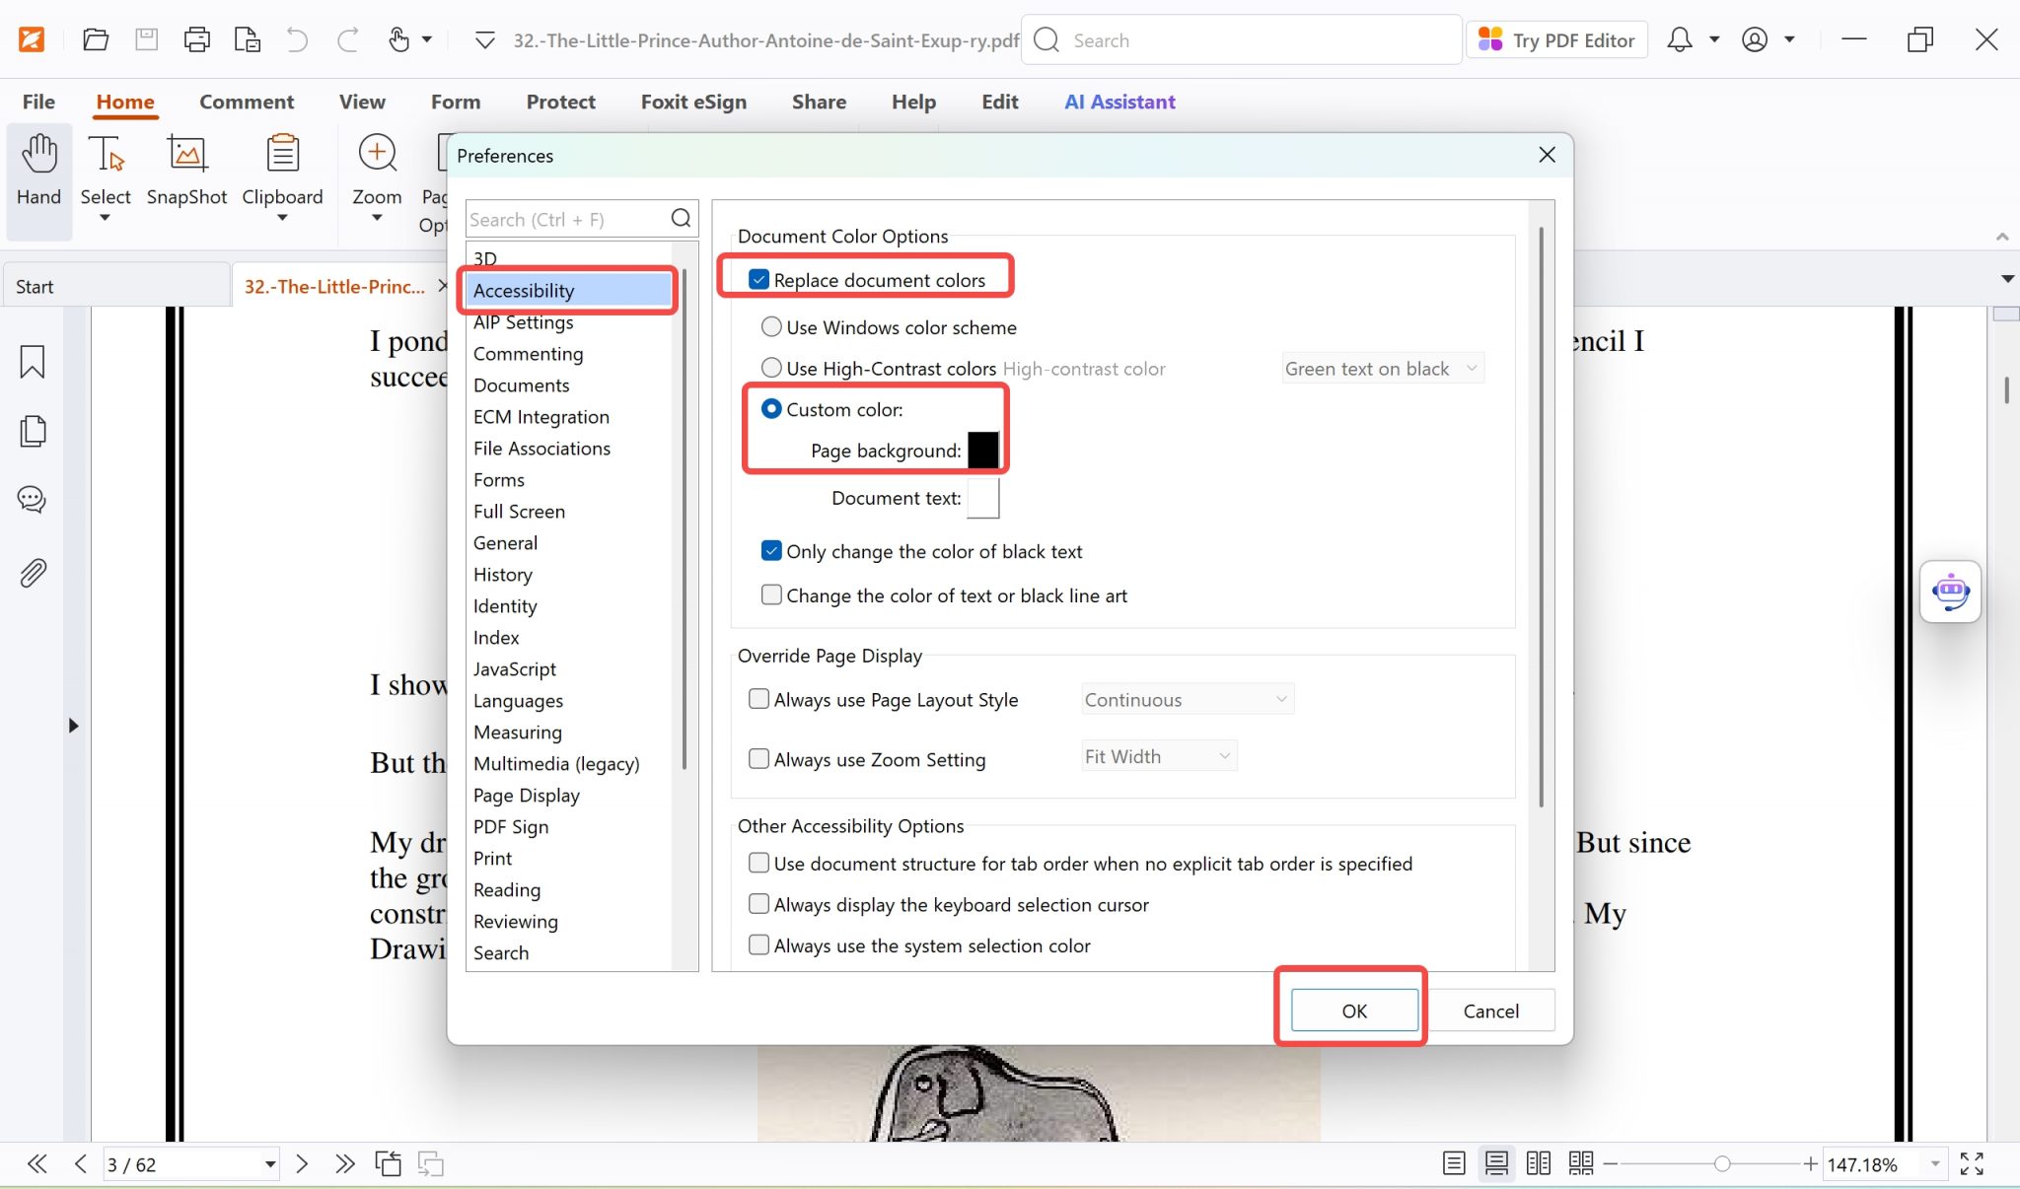2020x1189 pixels.
Task: Click Try PDF Editor button
Action: [1557, 40]
